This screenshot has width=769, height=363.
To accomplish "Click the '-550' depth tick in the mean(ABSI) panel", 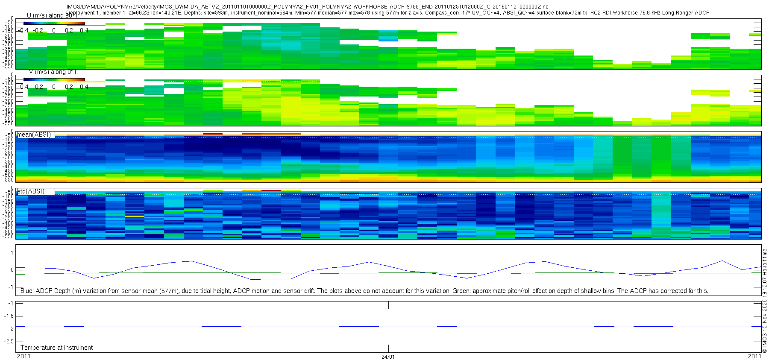I will tap(9, 180).
